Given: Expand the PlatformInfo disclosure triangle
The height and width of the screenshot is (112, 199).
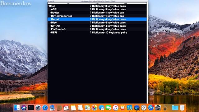Looking at the screenshot, I should click(x=50, y=29).
